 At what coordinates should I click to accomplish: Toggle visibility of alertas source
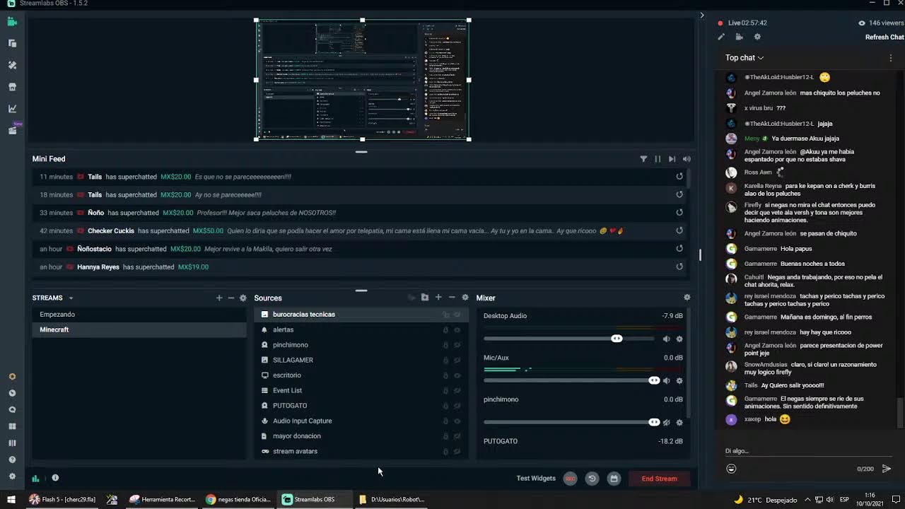pyautogui.click(x=457, y=329)
